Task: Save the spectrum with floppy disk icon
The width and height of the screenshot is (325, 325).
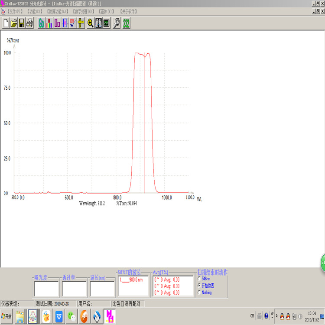Action: pyautogui.click(x=22, y=23)
